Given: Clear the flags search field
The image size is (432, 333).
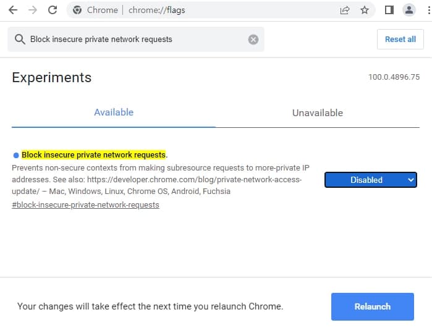Looking at the screenshot, I should 253,40.
